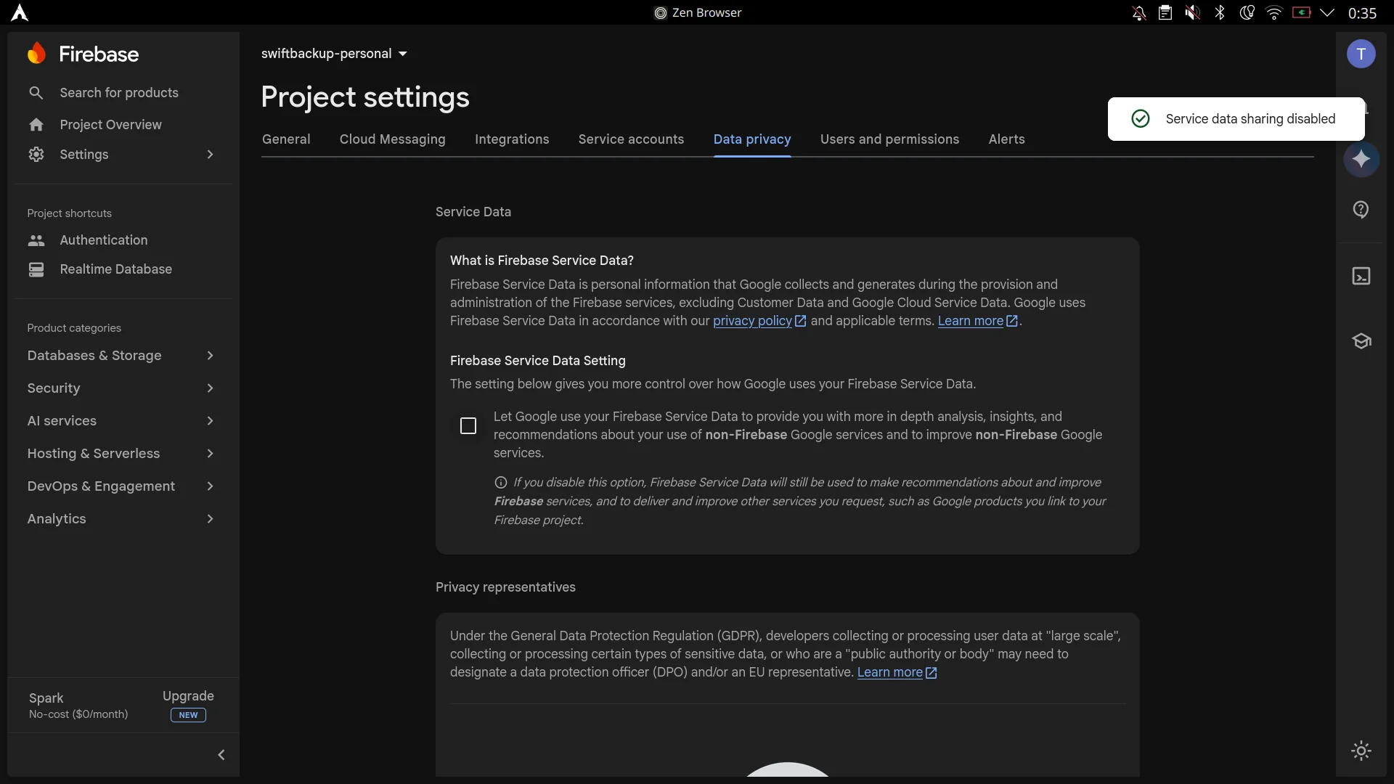Open Realtime Database shortcut
Viewport: 1394px width, 784px height.
click(116, 269)
